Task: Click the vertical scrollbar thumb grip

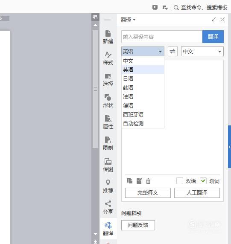Action: tap(95, 89)
